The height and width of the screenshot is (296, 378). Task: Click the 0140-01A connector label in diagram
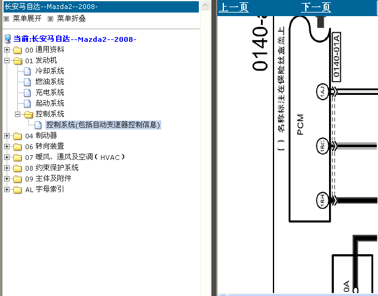pyautogui.click(x=336, y=57)
